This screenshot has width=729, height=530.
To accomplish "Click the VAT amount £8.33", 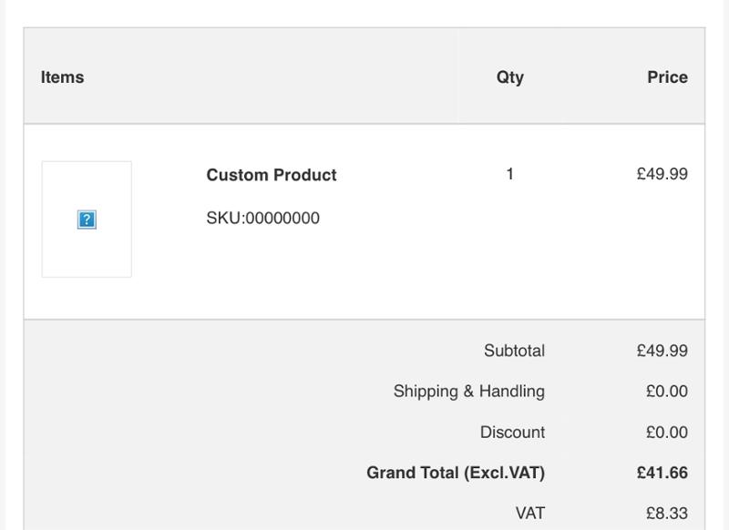I will click(x=666, y=514).
